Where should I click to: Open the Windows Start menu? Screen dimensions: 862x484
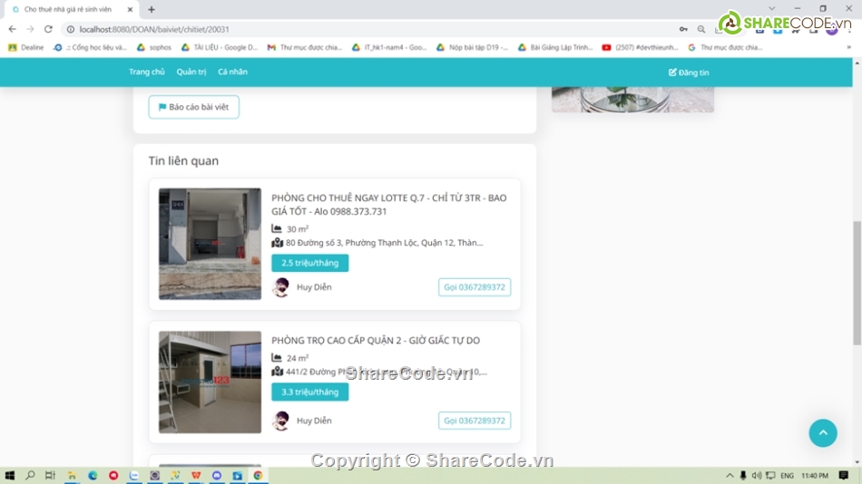[x=10, y=475]
